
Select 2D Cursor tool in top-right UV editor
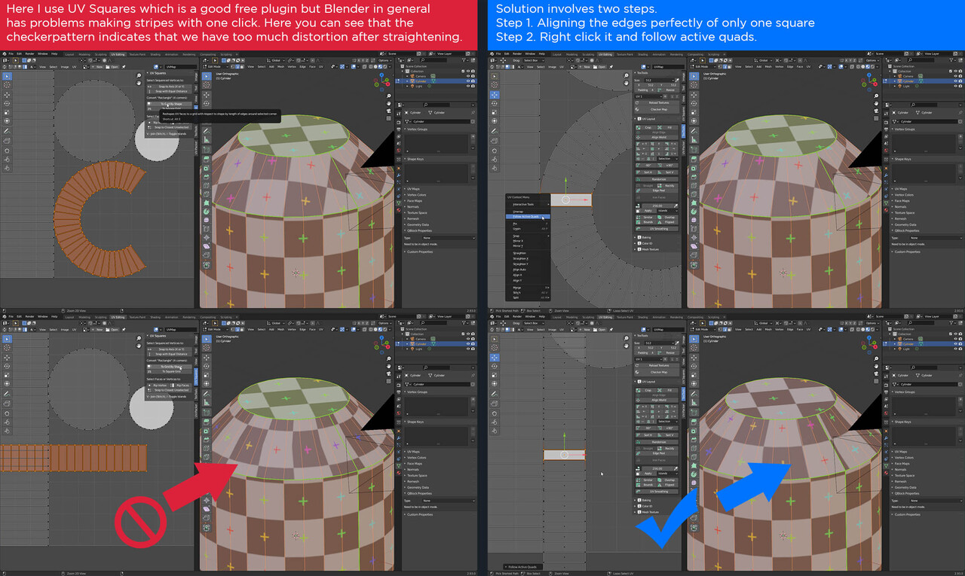[x=494, y=85]
